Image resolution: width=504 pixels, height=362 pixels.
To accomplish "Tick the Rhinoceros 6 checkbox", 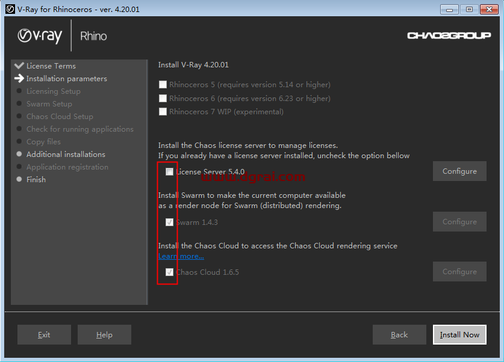I will tap(163, 98).
